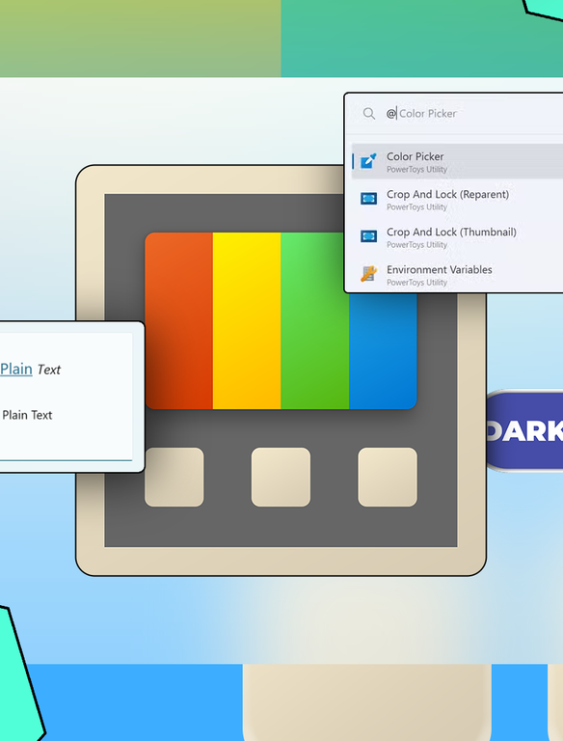The width and height of the screenshot is (563, 741).
Task: Click the yellow color stripe in PowerToys logo
Action: [x=247, y=320]
